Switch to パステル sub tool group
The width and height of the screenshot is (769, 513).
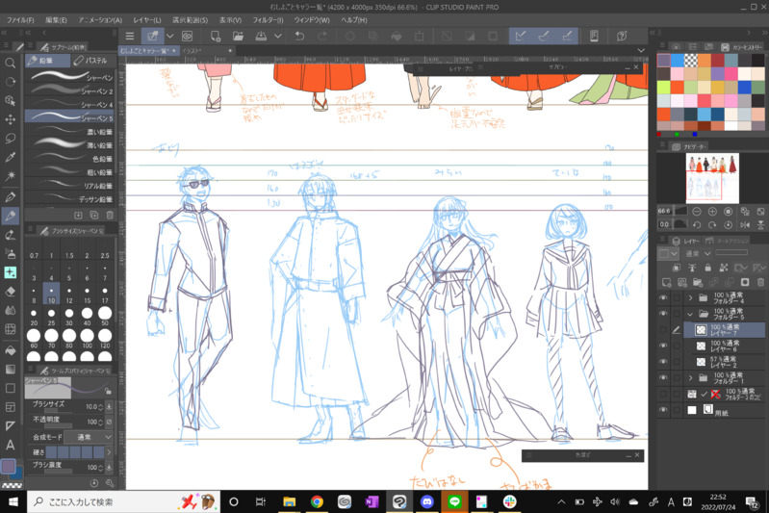91,61
